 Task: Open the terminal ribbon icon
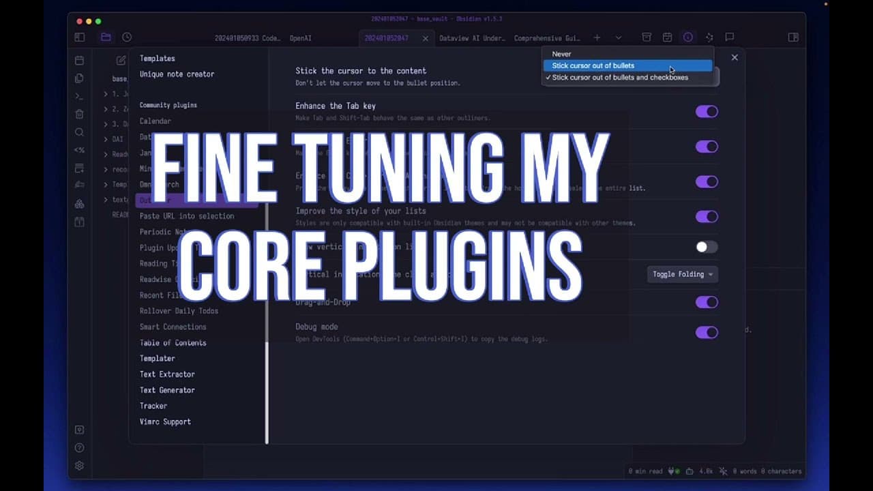tap(79, 95)
